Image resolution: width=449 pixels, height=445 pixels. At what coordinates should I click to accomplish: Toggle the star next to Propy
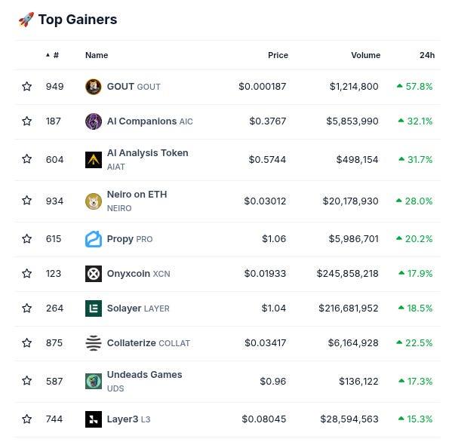pyautogui.click(x=27, y=238)
